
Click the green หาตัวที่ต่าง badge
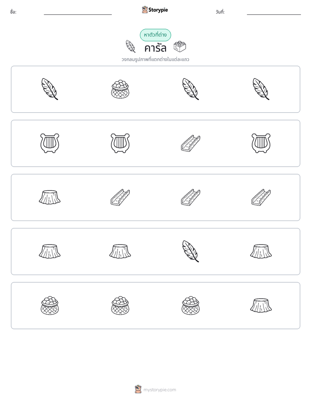[x=155, y=35]
